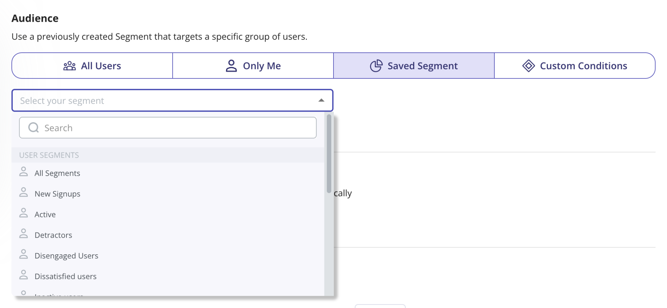Click the user icon beside New Signups
The height and width of the screenshot is (308, 667).
(x=24, y=193)
